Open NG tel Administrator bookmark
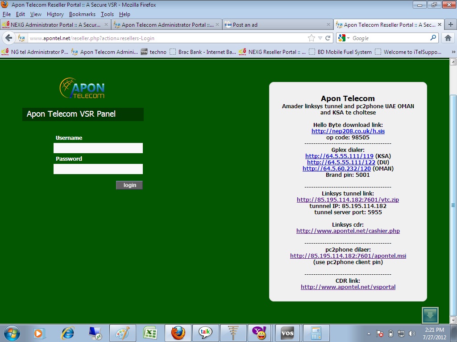This screenshot has width=457, height=342. tap(35, 52)
